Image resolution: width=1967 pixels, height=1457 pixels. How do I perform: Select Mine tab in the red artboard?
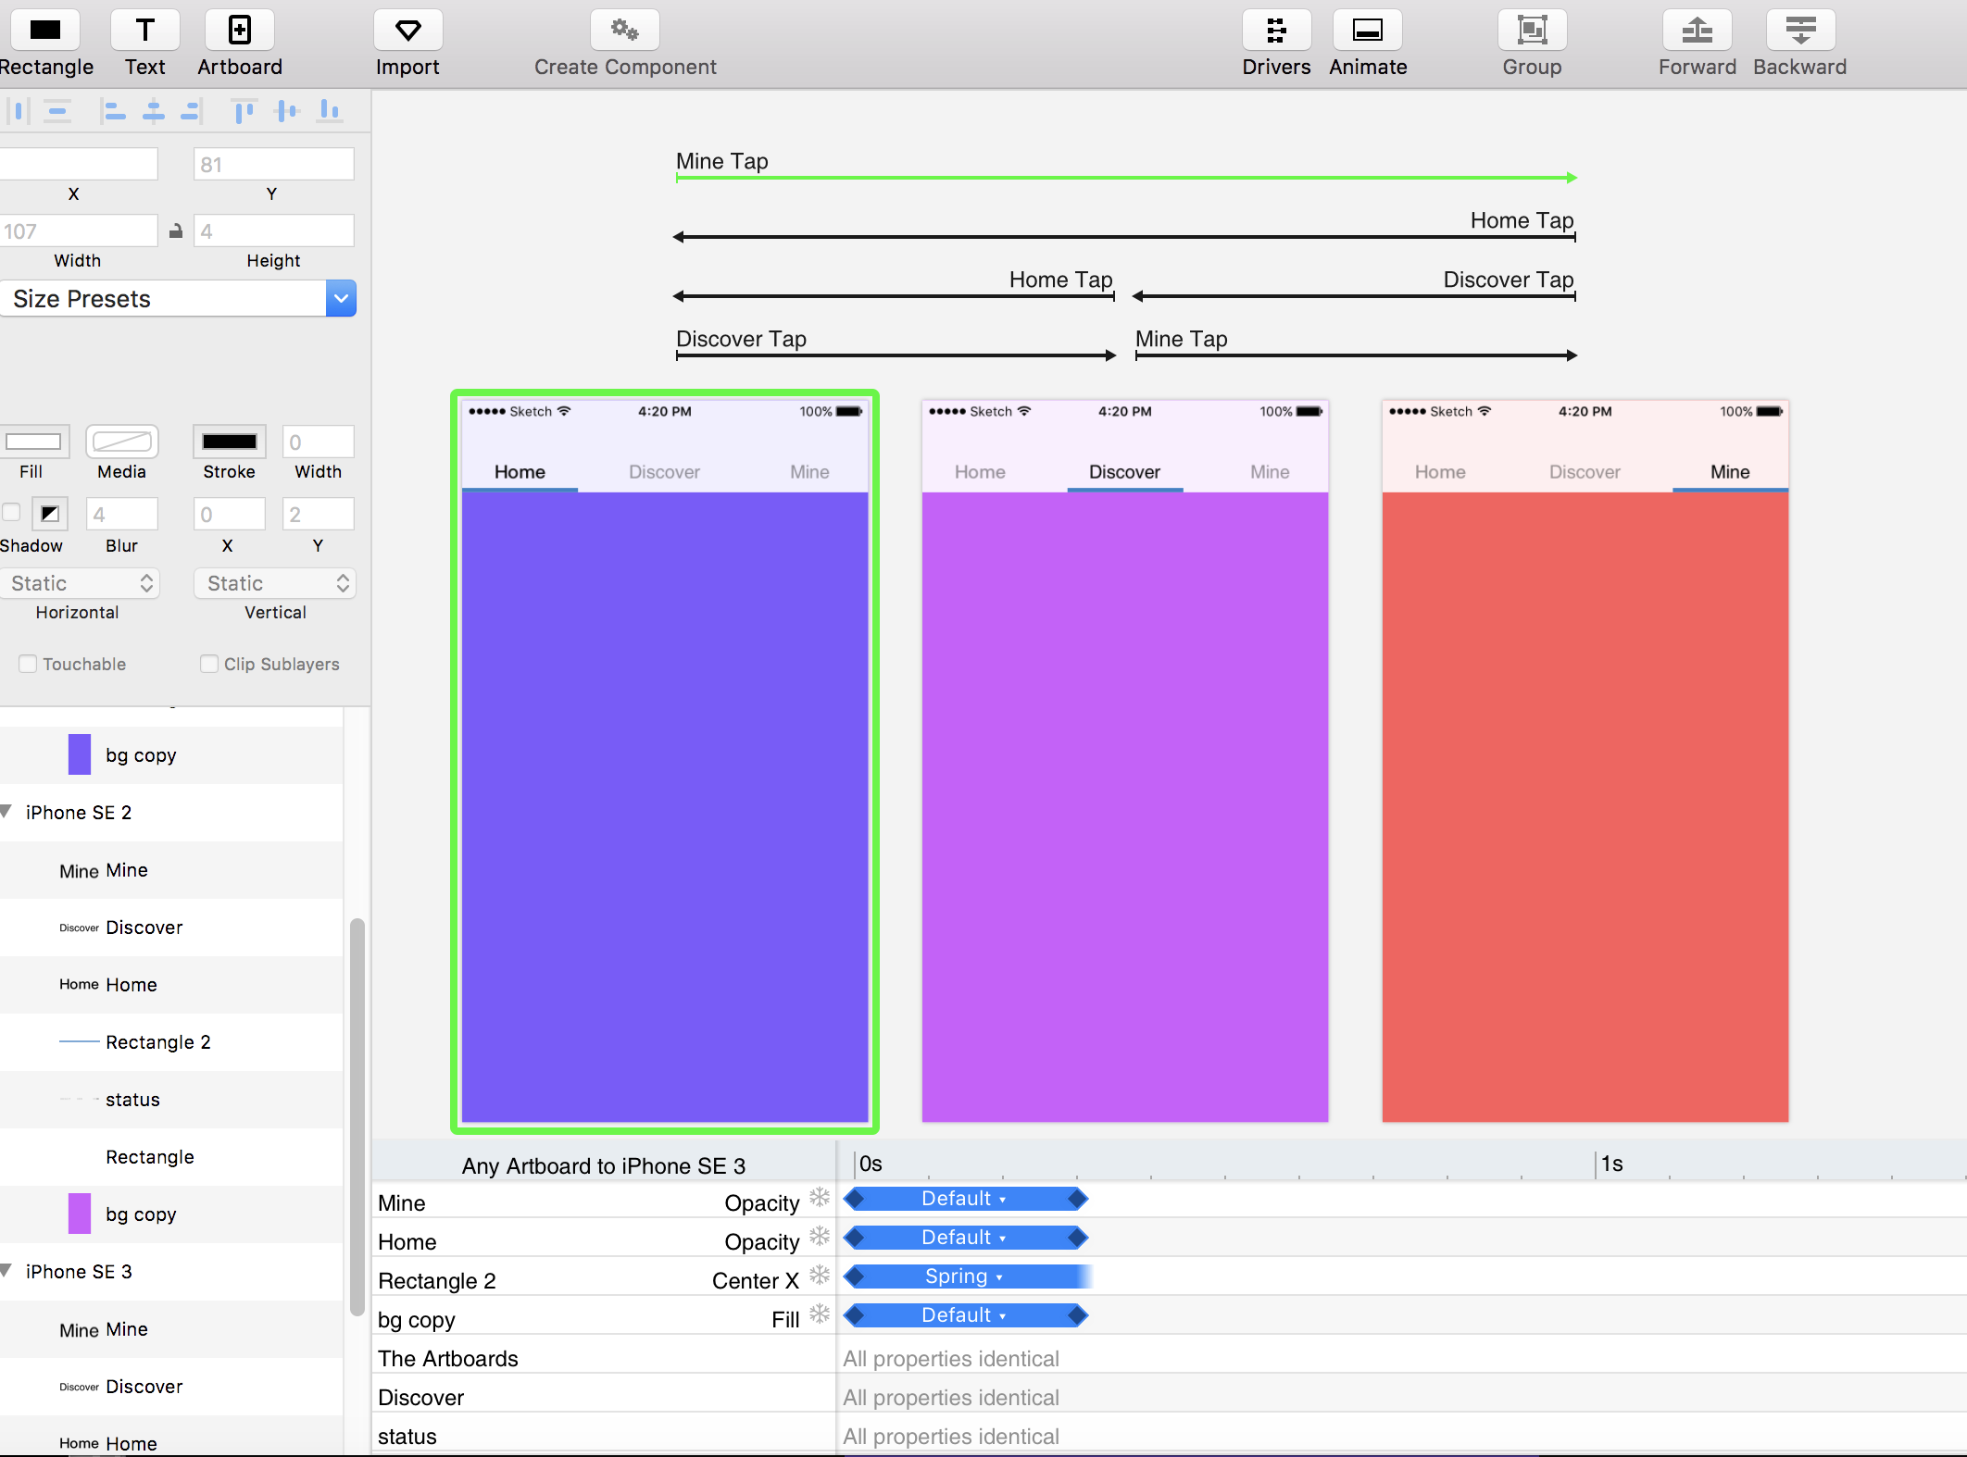[x=1730, y=472]
